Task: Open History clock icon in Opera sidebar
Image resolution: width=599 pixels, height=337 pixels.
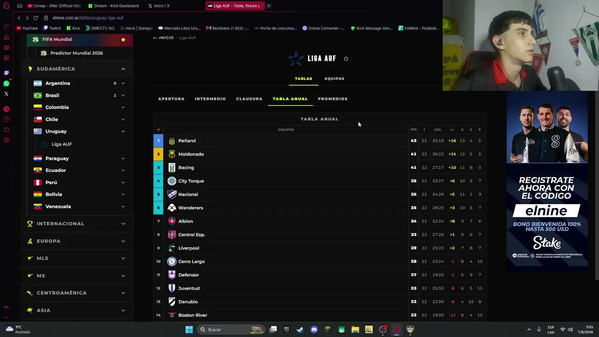Action: click(7, 119)
